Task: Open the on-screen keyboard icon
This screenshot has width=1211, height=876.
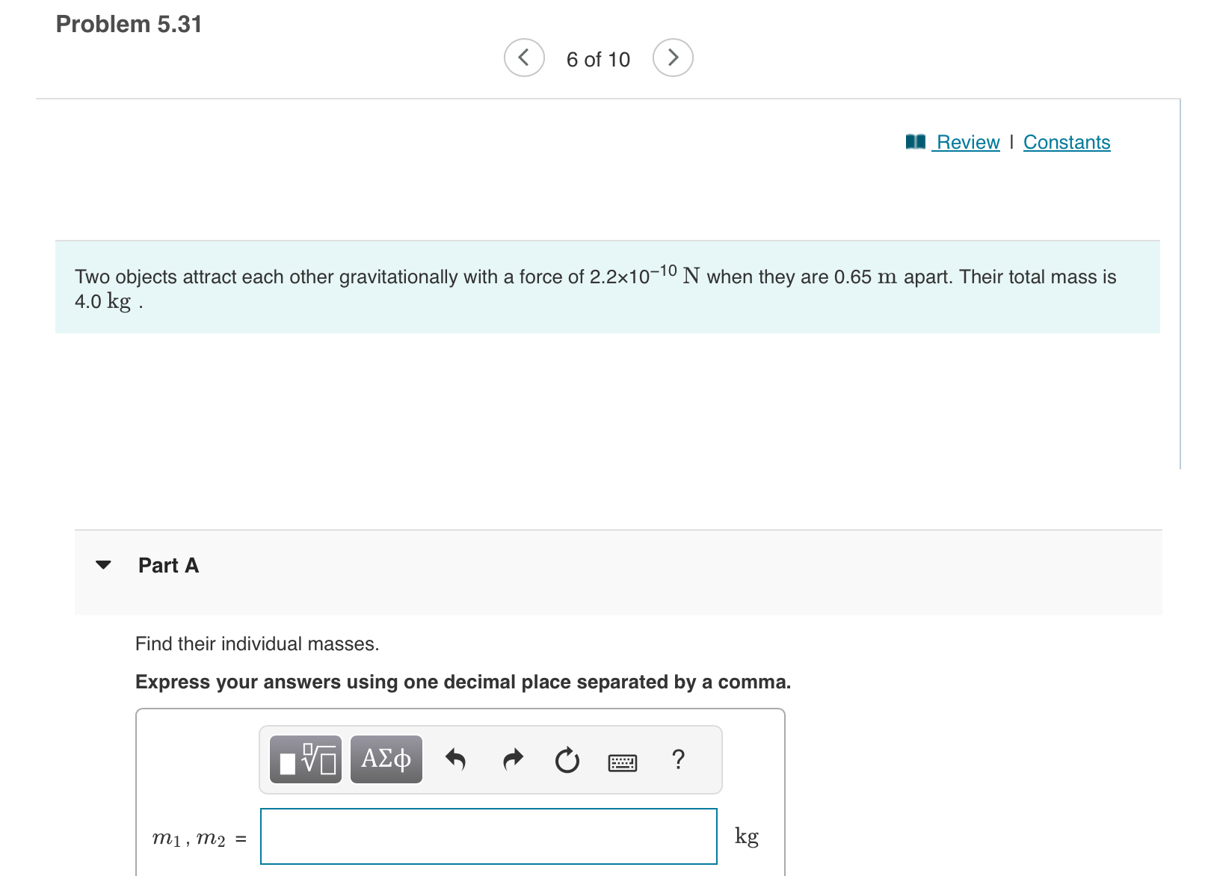Action: click(x=623, y=762)
